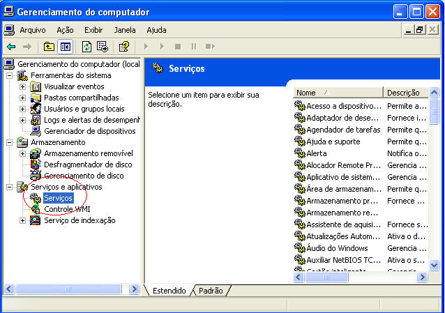Click the Export list toolbar icon
The image size is (445, 313).
tap(103, 47)
